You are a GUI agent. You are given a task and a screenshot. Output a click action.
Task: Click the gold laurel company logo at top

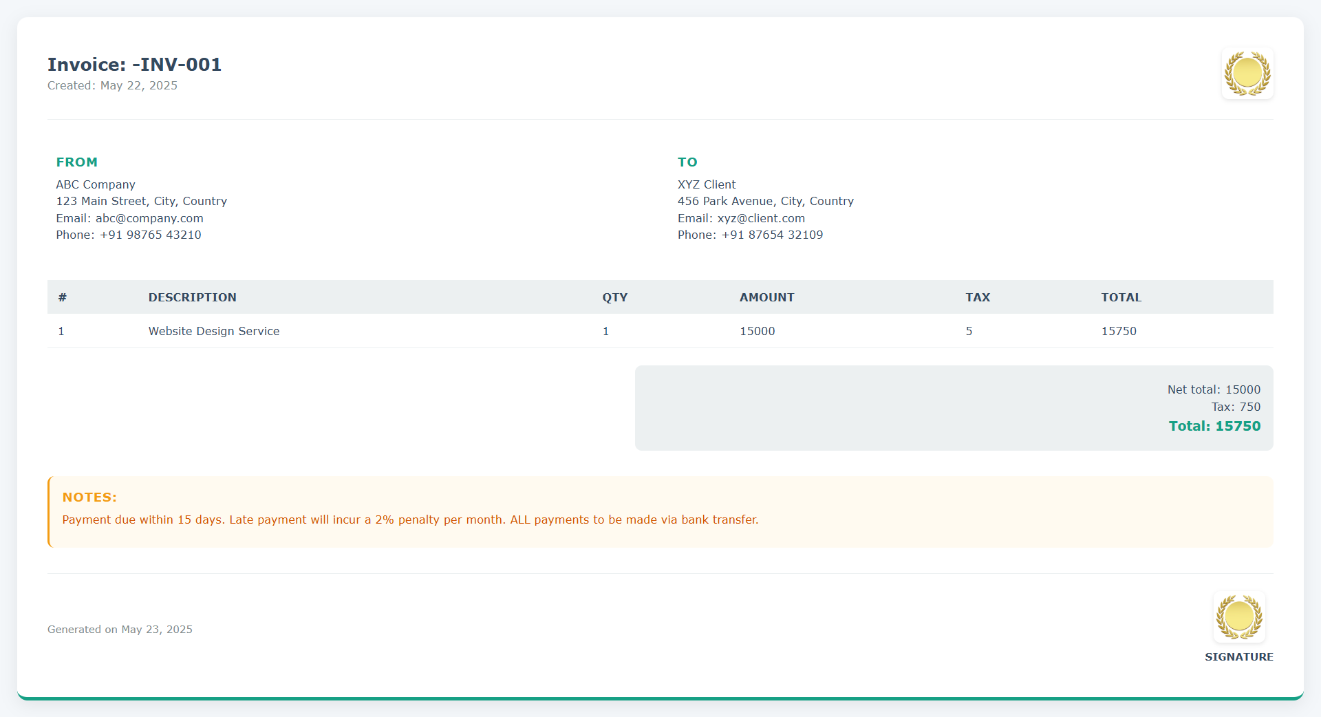pos(1247,73)
